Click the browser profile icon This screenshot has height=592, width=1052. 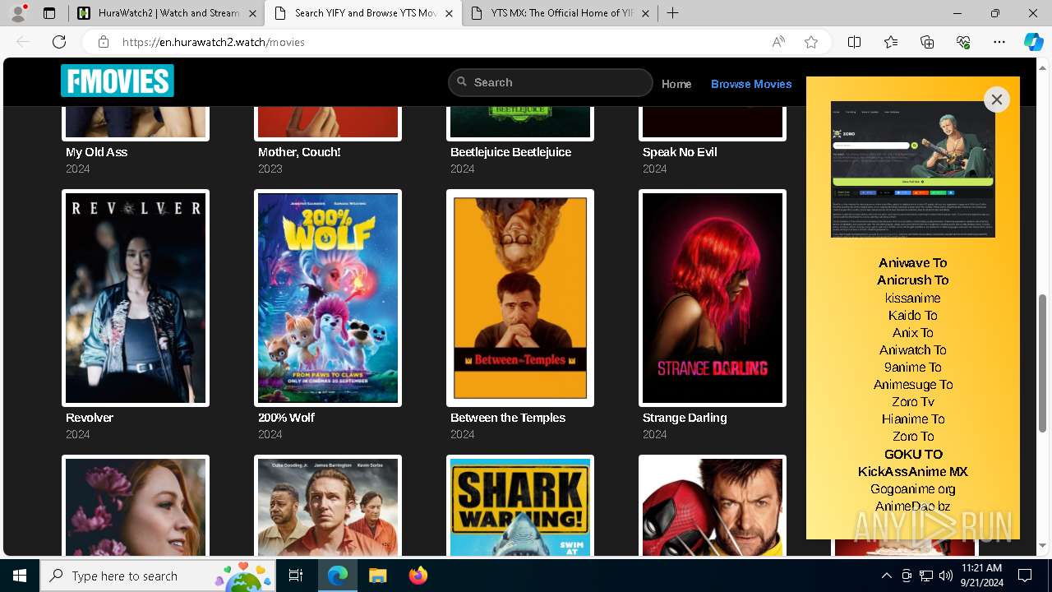coord(19,13)
